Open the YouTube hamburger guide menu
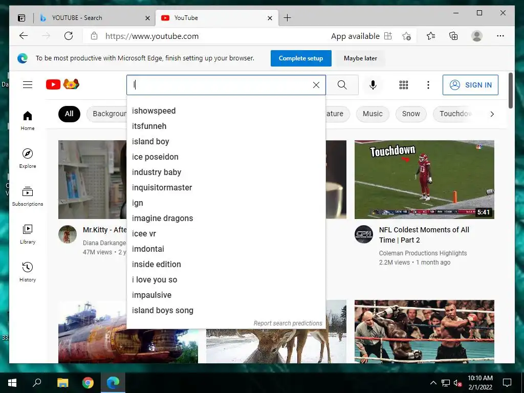This screenshot has width=524, height=393. [x=28, y=85]
